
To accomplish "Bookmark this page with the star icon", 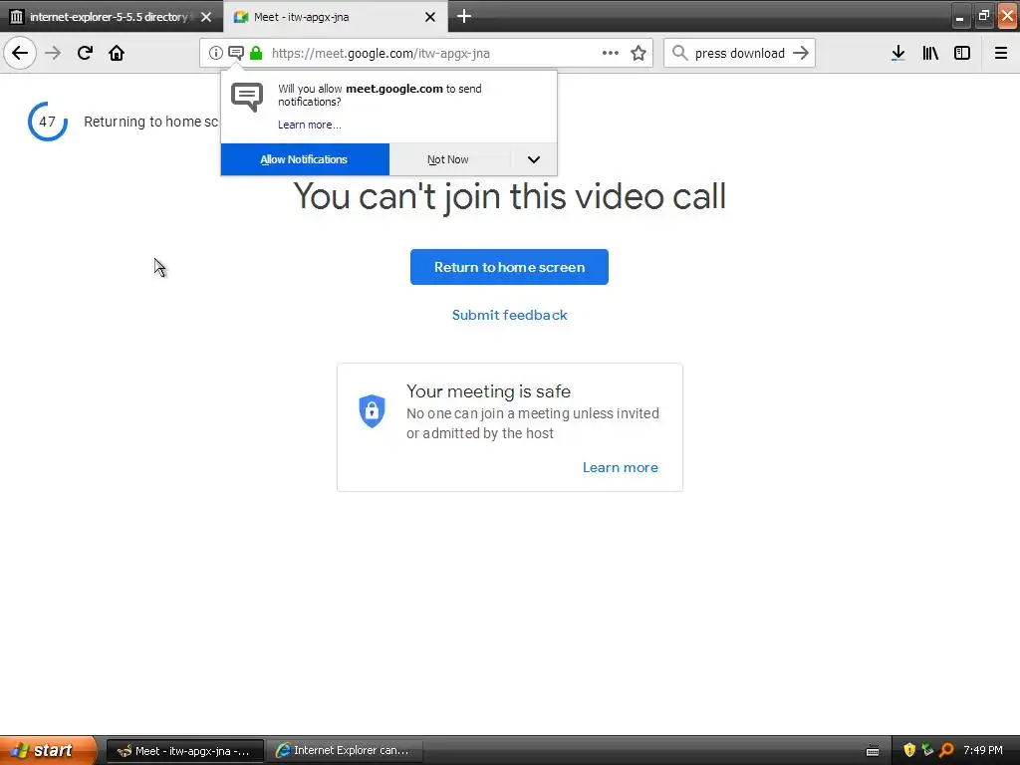I will pos(638,53).
